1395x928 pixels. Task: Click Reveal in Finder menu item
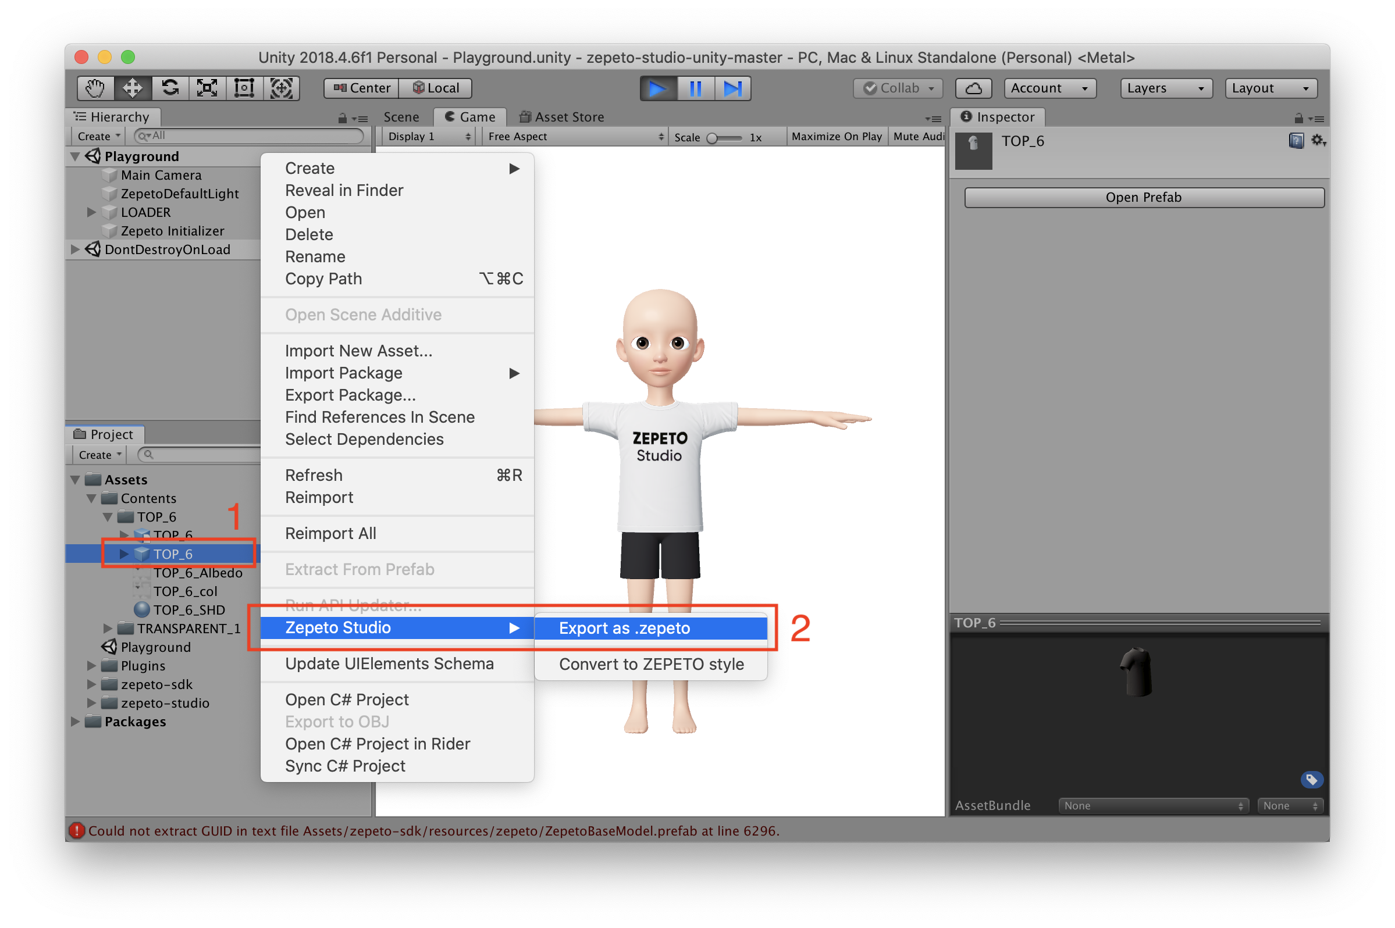[397, 191]
